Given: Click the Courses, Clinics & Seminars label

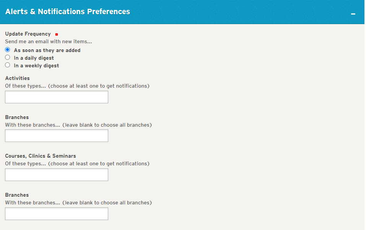Looking at the screenshot, I should click(x=41, y=156).
